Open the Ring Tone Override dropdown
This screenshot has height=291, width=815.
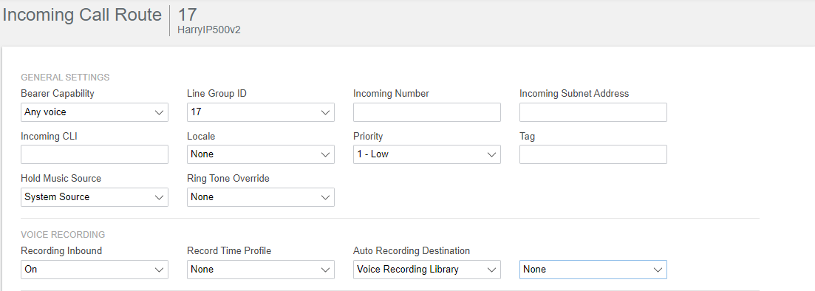click(260, 197)
